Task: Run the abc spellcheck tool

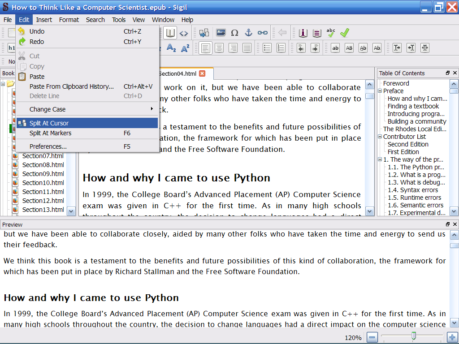Action: click(x=331, y=33)
